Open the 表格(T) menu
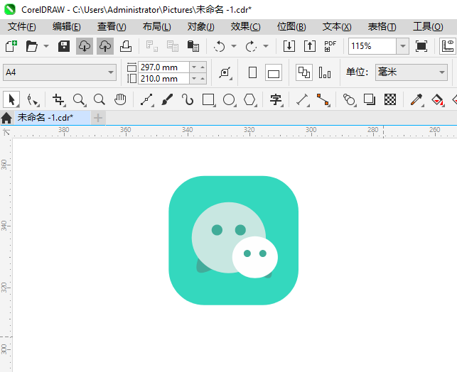 pos(382,27)
